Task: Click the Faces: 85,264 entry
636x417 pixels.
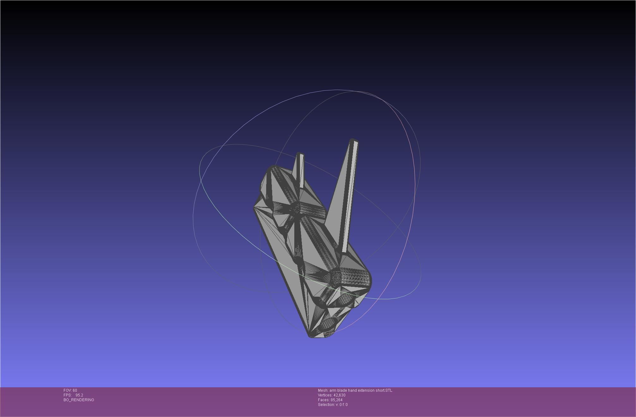Action: pos(330,400)
